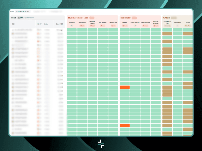
Task: Click the count pill beside Degraded
Action: 134,18
